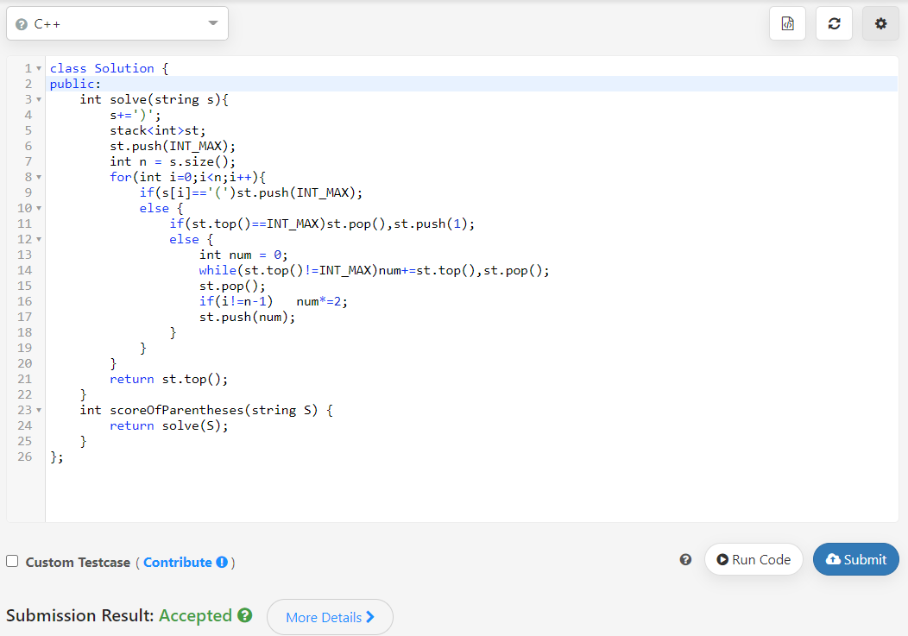Click the help icon beside Accepted result
908x636 pixels.
pos(245,615)
